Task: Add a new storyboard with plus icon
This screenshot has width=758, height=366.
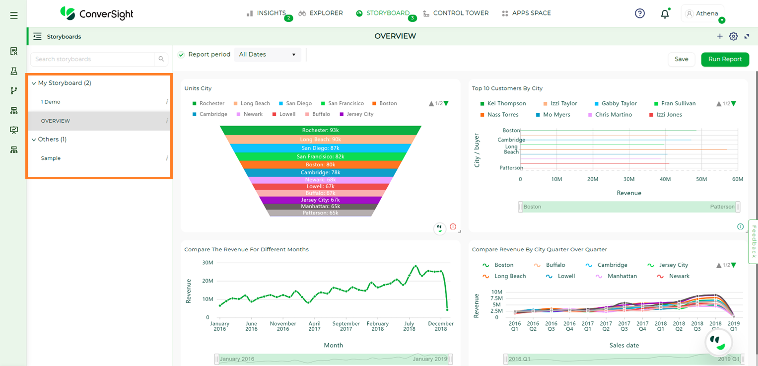Action: (720, 36)
